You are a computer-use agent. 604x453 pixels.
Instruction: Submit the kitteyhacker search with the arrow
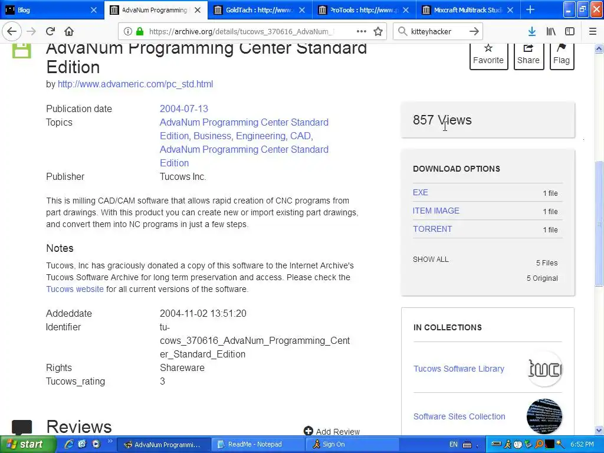click(474, 32)
